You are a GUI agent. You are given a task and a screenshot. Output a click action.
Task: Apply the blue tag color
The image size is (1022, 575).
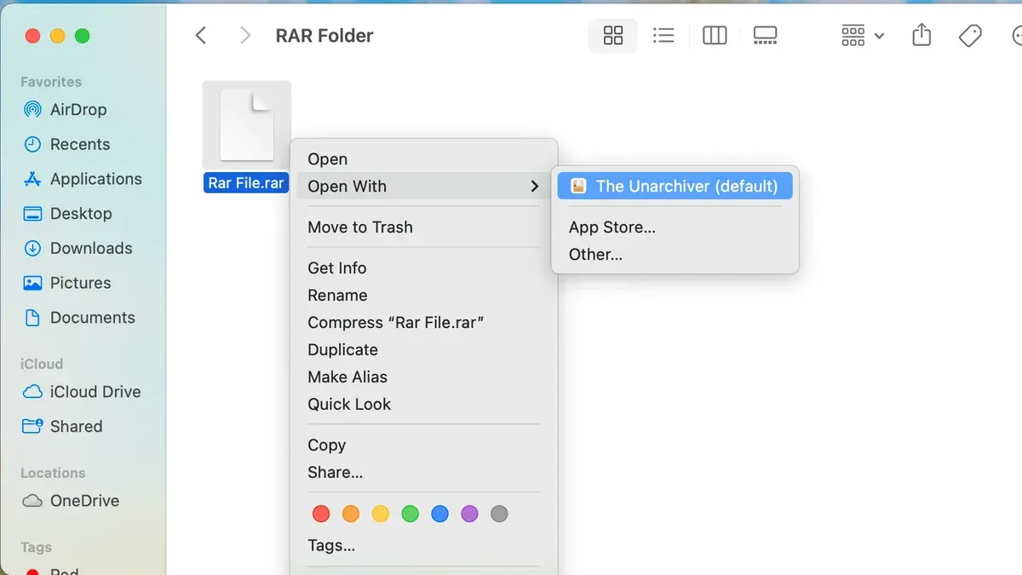tap(439, 514)
